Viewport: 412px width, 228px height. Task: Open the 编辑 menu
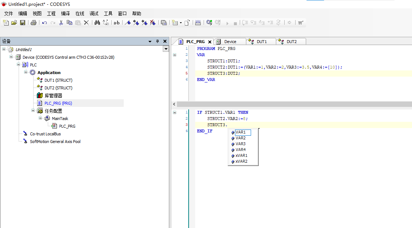click(x=23, y=13)
